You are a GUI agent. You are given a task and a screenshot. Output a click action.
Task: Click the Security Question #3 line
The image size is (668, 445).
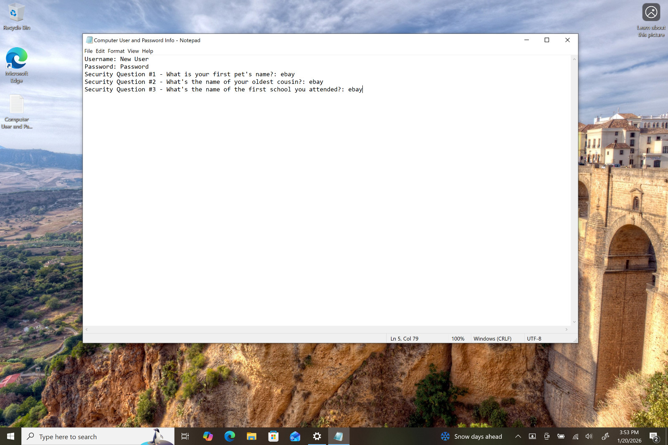pyautogui.click(x=223, y=89)
